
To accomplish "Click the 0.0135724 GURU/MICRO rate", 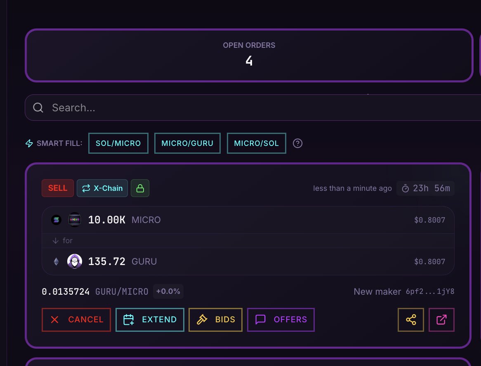I will point(95,291).
